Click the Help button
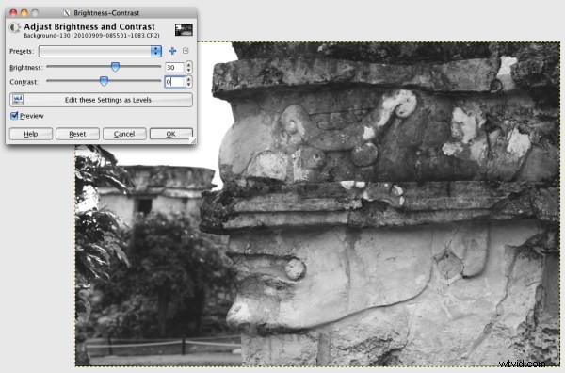The image size is (565, 373). pos(31,134)
